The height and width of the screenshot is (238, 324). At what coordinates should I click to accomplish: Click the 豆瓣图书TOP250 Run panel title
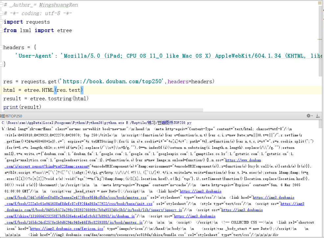[x=11, y=116]
